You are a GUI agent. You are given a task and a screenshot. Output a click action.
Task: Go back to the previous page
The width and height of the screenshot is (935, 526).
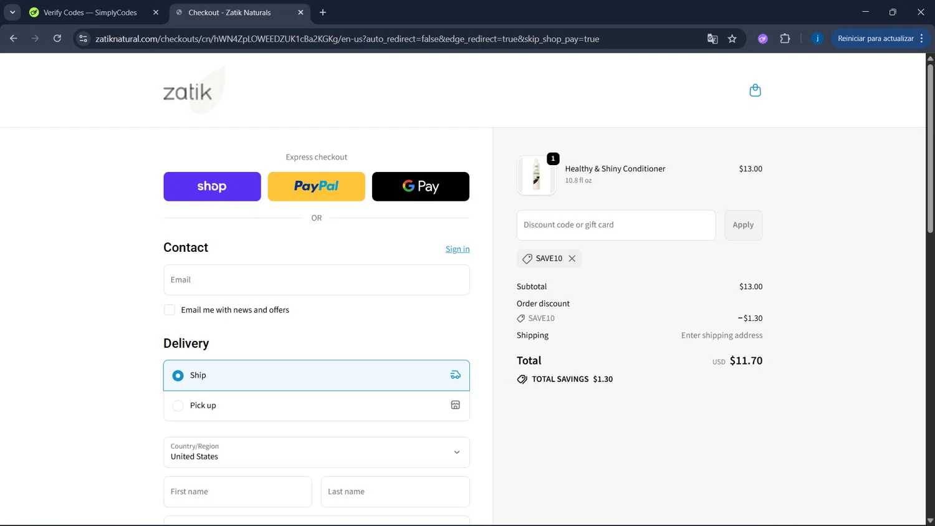pyautogui.click(x=14, y=39)
